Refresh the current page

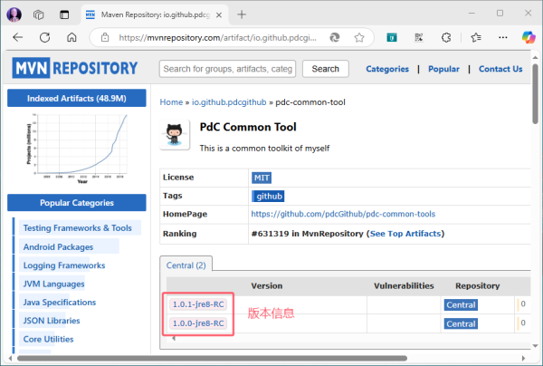click(x=44, y=37)
